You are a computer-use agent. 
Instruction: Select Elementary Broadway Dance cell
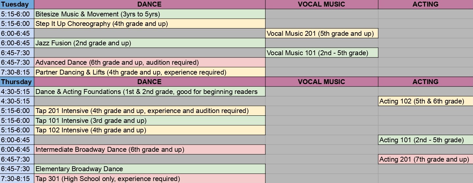[150, 169]
